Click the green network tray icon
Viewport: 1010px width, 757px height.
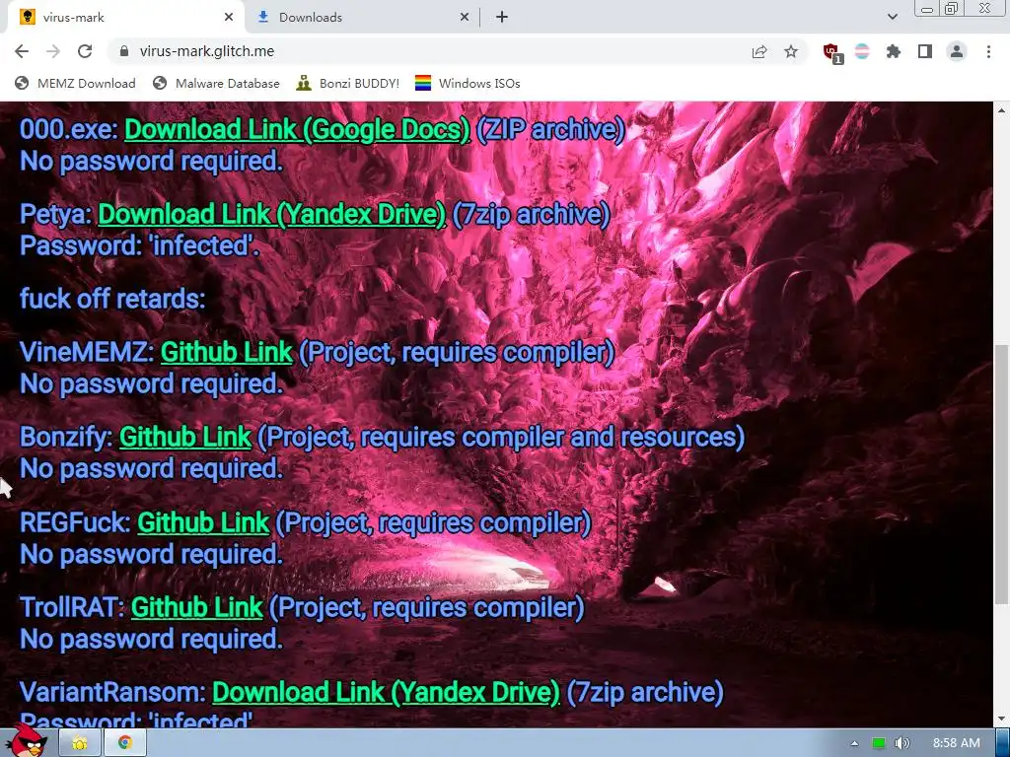[x=879, y=743]
